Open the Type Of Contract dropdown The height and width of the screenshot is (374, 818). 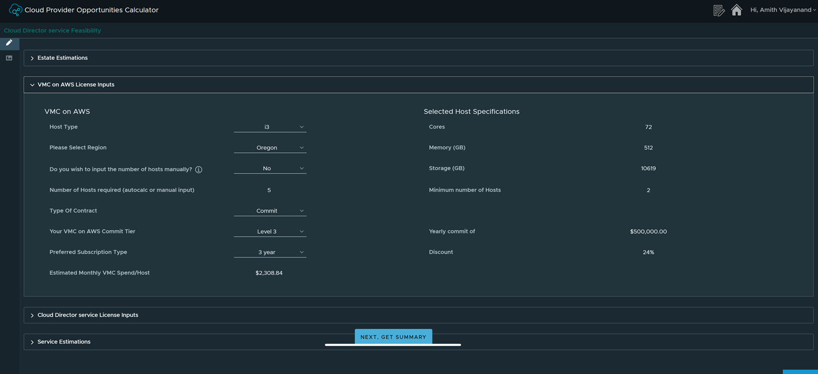270,211
